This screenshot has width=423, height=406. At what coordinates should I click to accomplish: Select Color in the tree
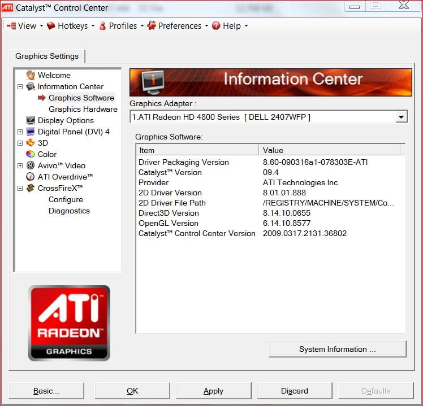click(47, 154)
